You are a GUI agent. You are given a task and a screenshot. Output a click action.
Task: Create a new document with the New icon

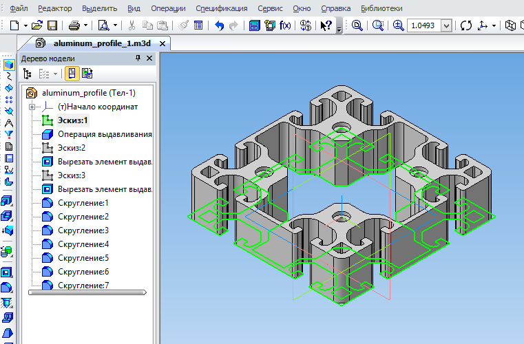click(x=14, y=25)
